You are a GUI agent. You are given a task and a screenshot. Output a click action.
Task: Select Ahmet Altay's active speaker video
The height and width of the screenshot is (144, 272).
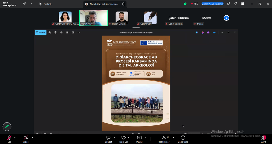coord(93,18)
